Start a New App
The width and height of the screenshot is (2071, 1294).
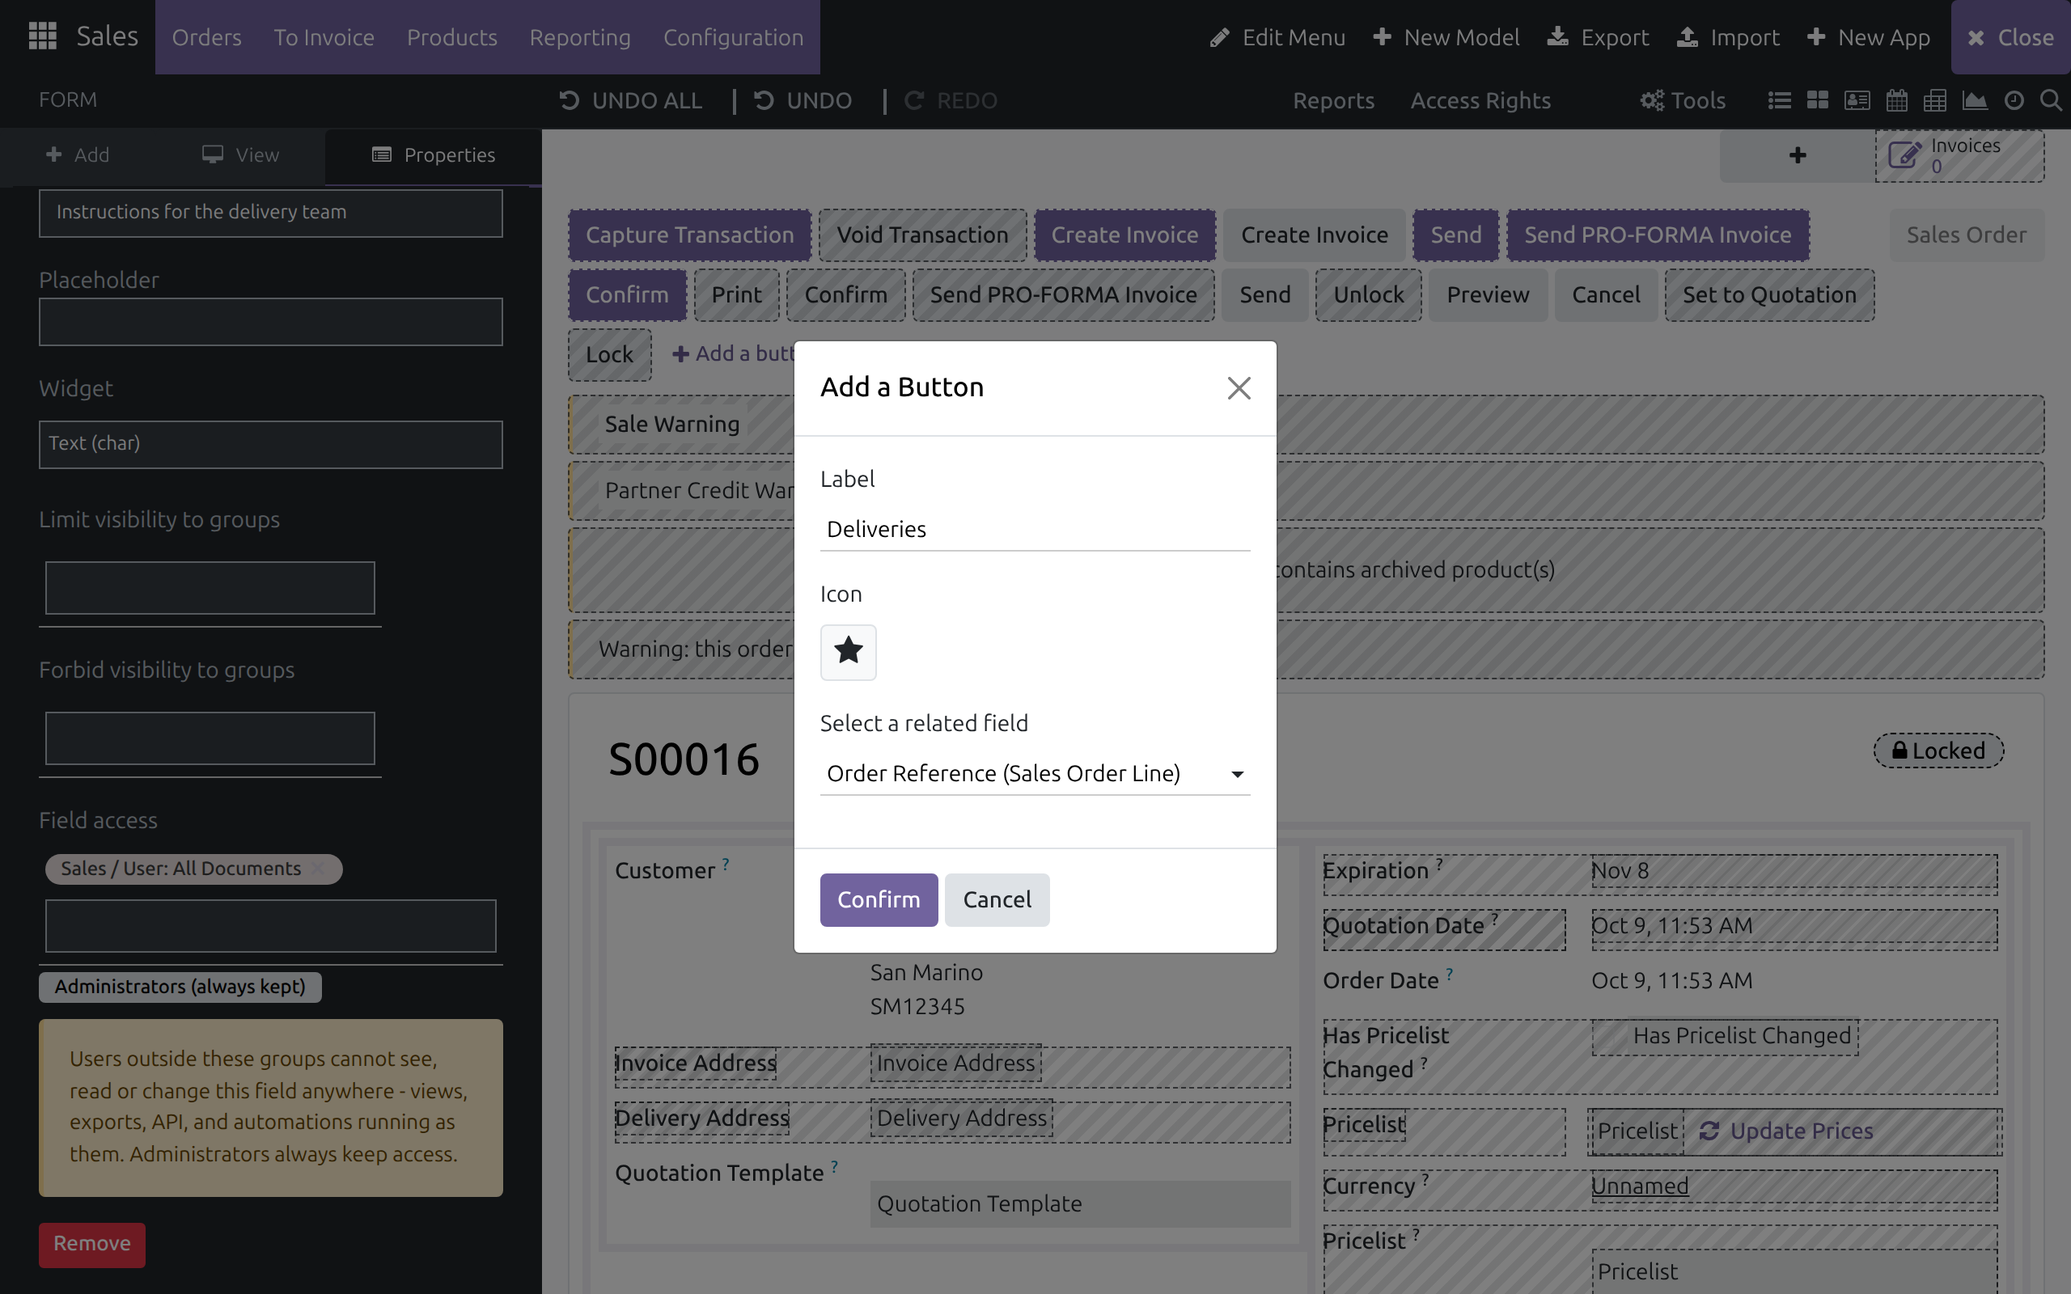[1868, 38]
